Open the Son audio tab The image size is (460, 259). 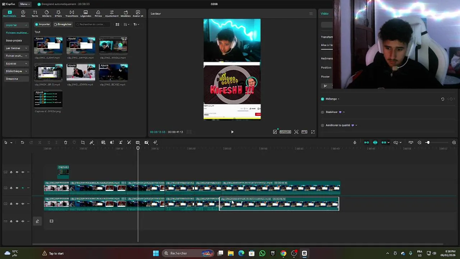pos(23,14)
